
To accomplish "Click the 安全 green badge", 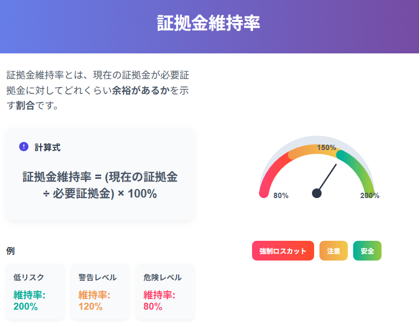I will click(367, 251).
